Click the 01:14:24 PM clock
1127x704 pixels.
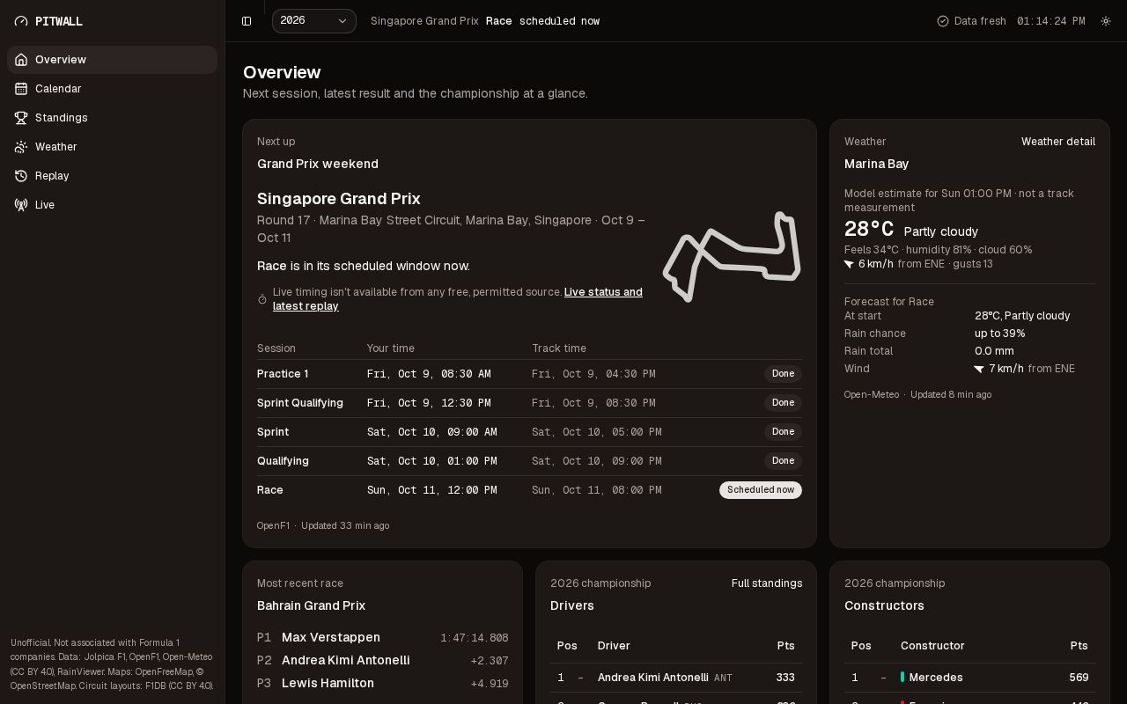pos(1050,21)
